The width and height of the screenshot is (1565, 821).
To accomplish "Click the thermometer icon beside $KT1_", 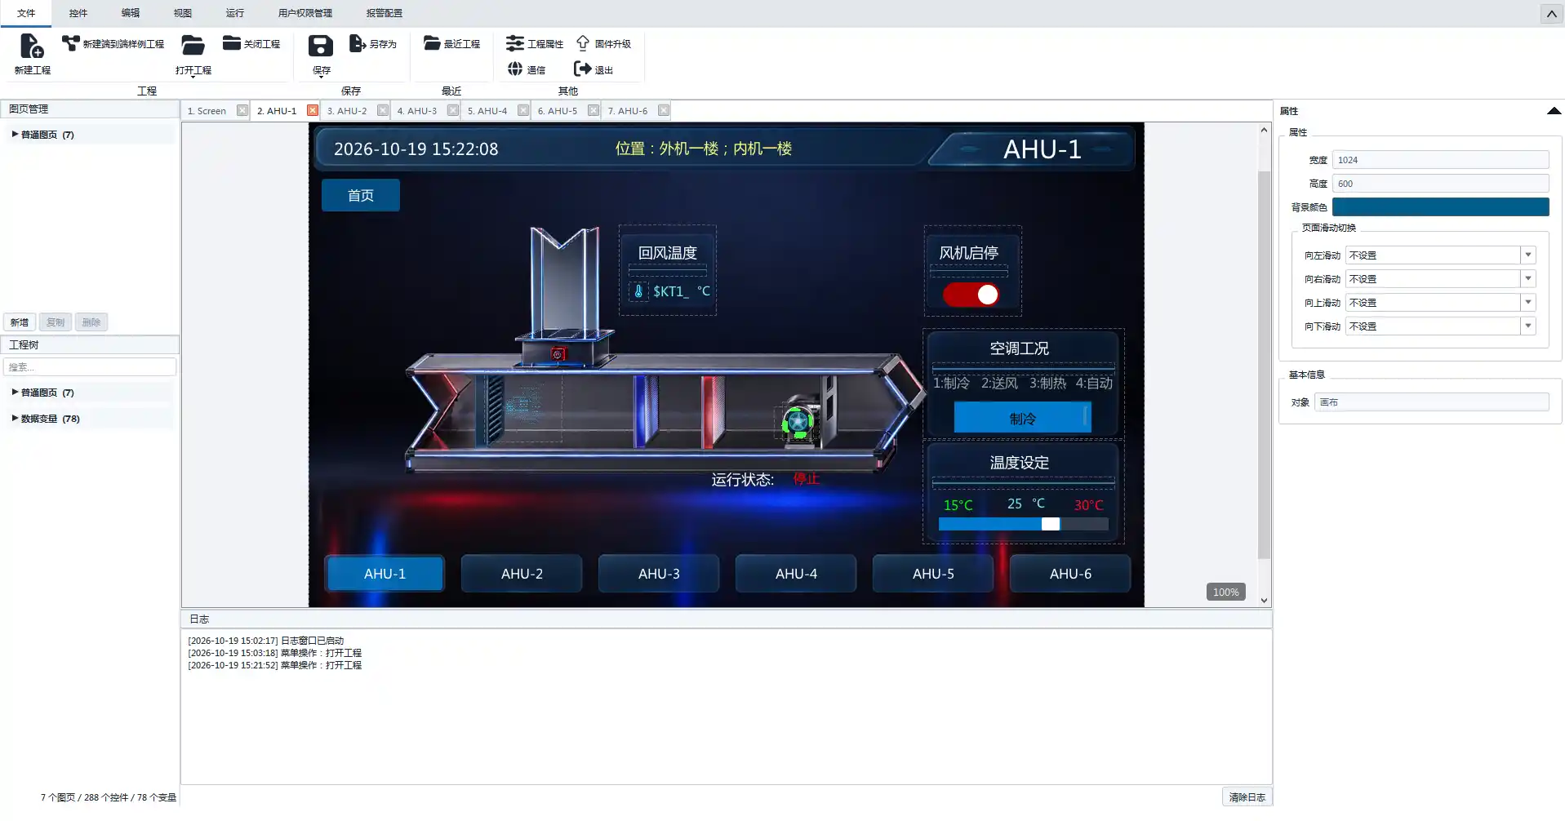I will pyautogui.click(x=638, y=291).
